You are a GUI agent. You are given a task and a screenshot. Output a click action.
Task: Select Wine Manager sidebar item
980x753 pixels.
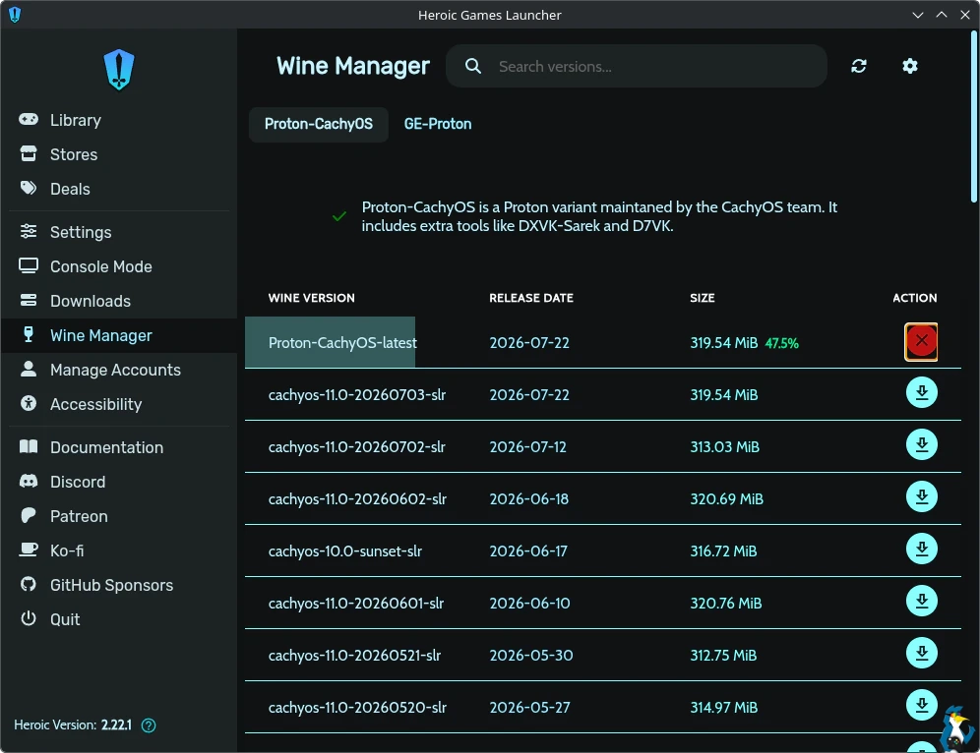click(x=119, y=335)
